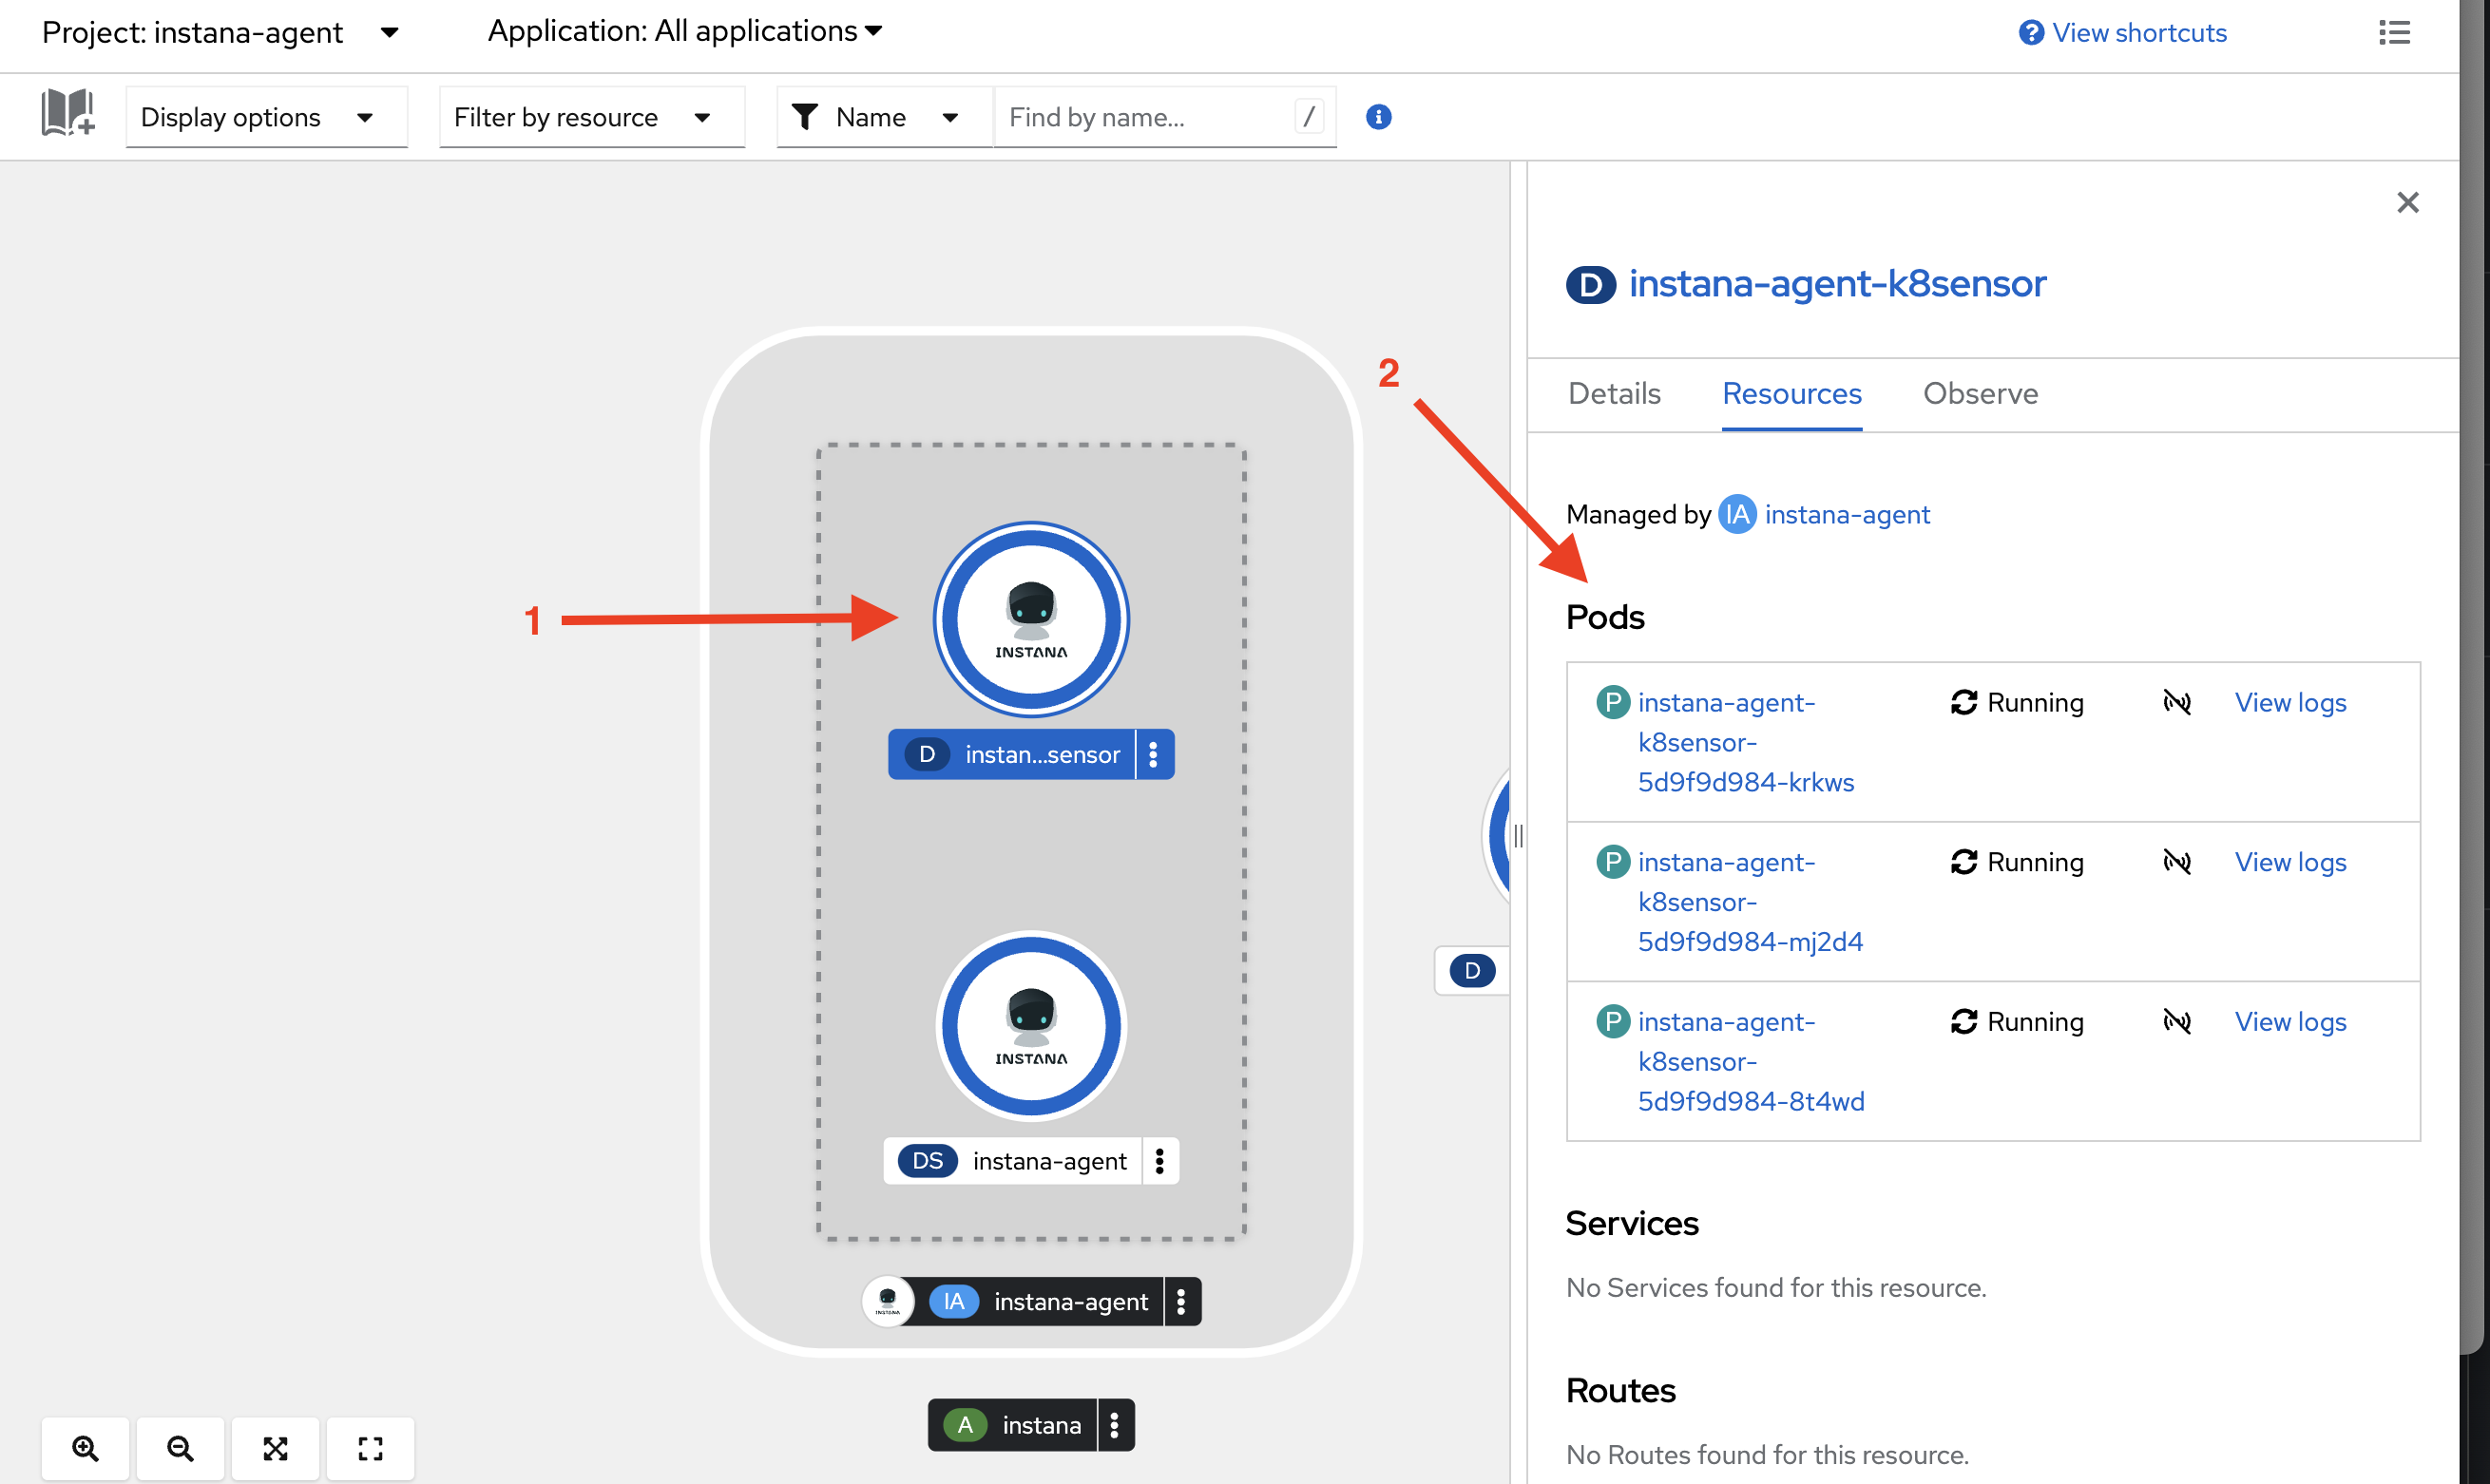Click the Running status of the 8t4wd pod
Viewport: 2490px width, 1484px height.
(2017, 1022)
